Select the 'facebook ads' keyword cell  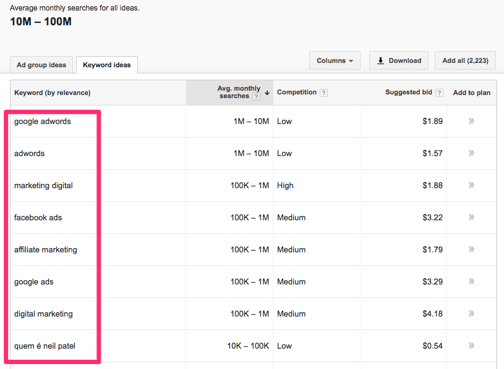click(38, 218)
